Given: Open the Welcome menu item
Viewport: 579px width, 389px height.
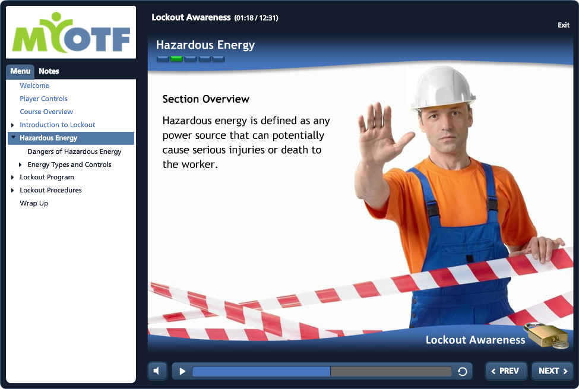Looking at the screenshot, I should (34, 86).
